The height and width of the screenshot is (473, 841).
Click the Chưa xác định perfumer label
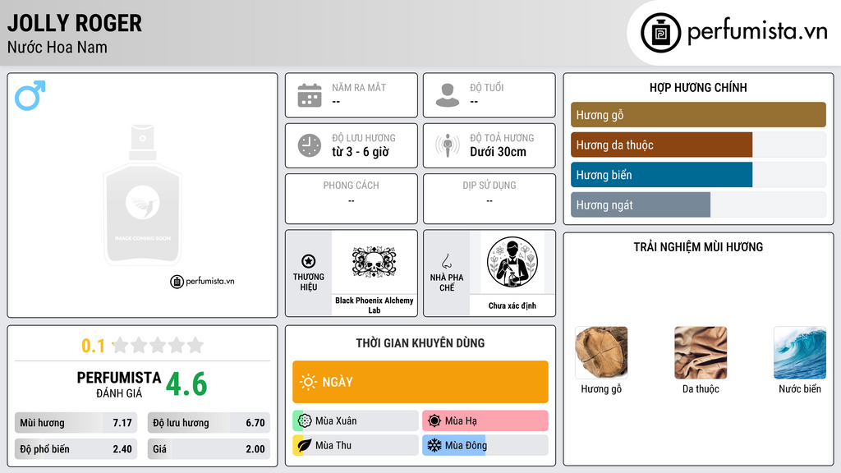[x=512, y=305]
